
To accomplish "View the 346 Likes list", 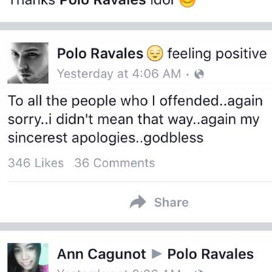I will click(x=36, y=163).
